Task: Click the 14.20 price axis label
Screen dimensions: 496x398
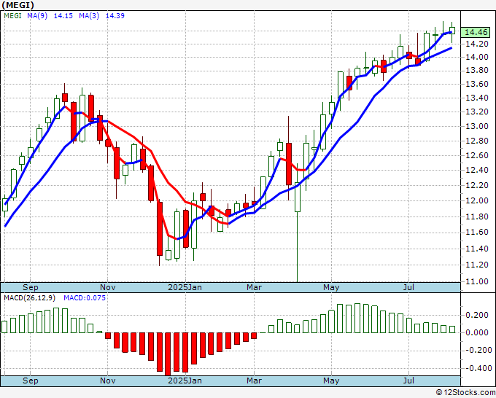Action: [x=476, y=44]
